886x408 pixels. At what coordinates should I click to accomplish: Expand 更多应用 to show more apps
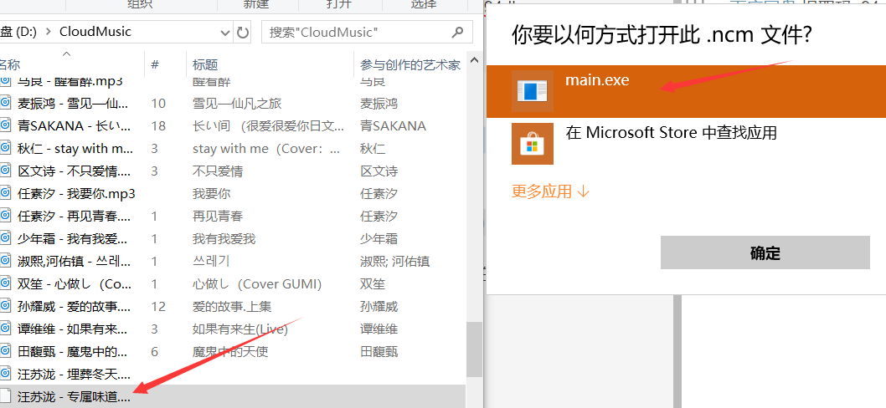tap(550, 191)
